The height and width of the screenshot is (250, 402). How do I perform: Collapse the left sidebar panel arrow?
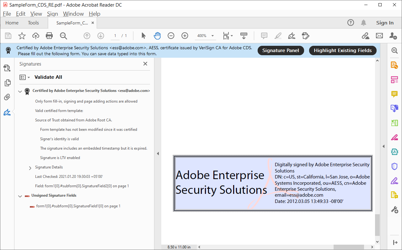158,153
